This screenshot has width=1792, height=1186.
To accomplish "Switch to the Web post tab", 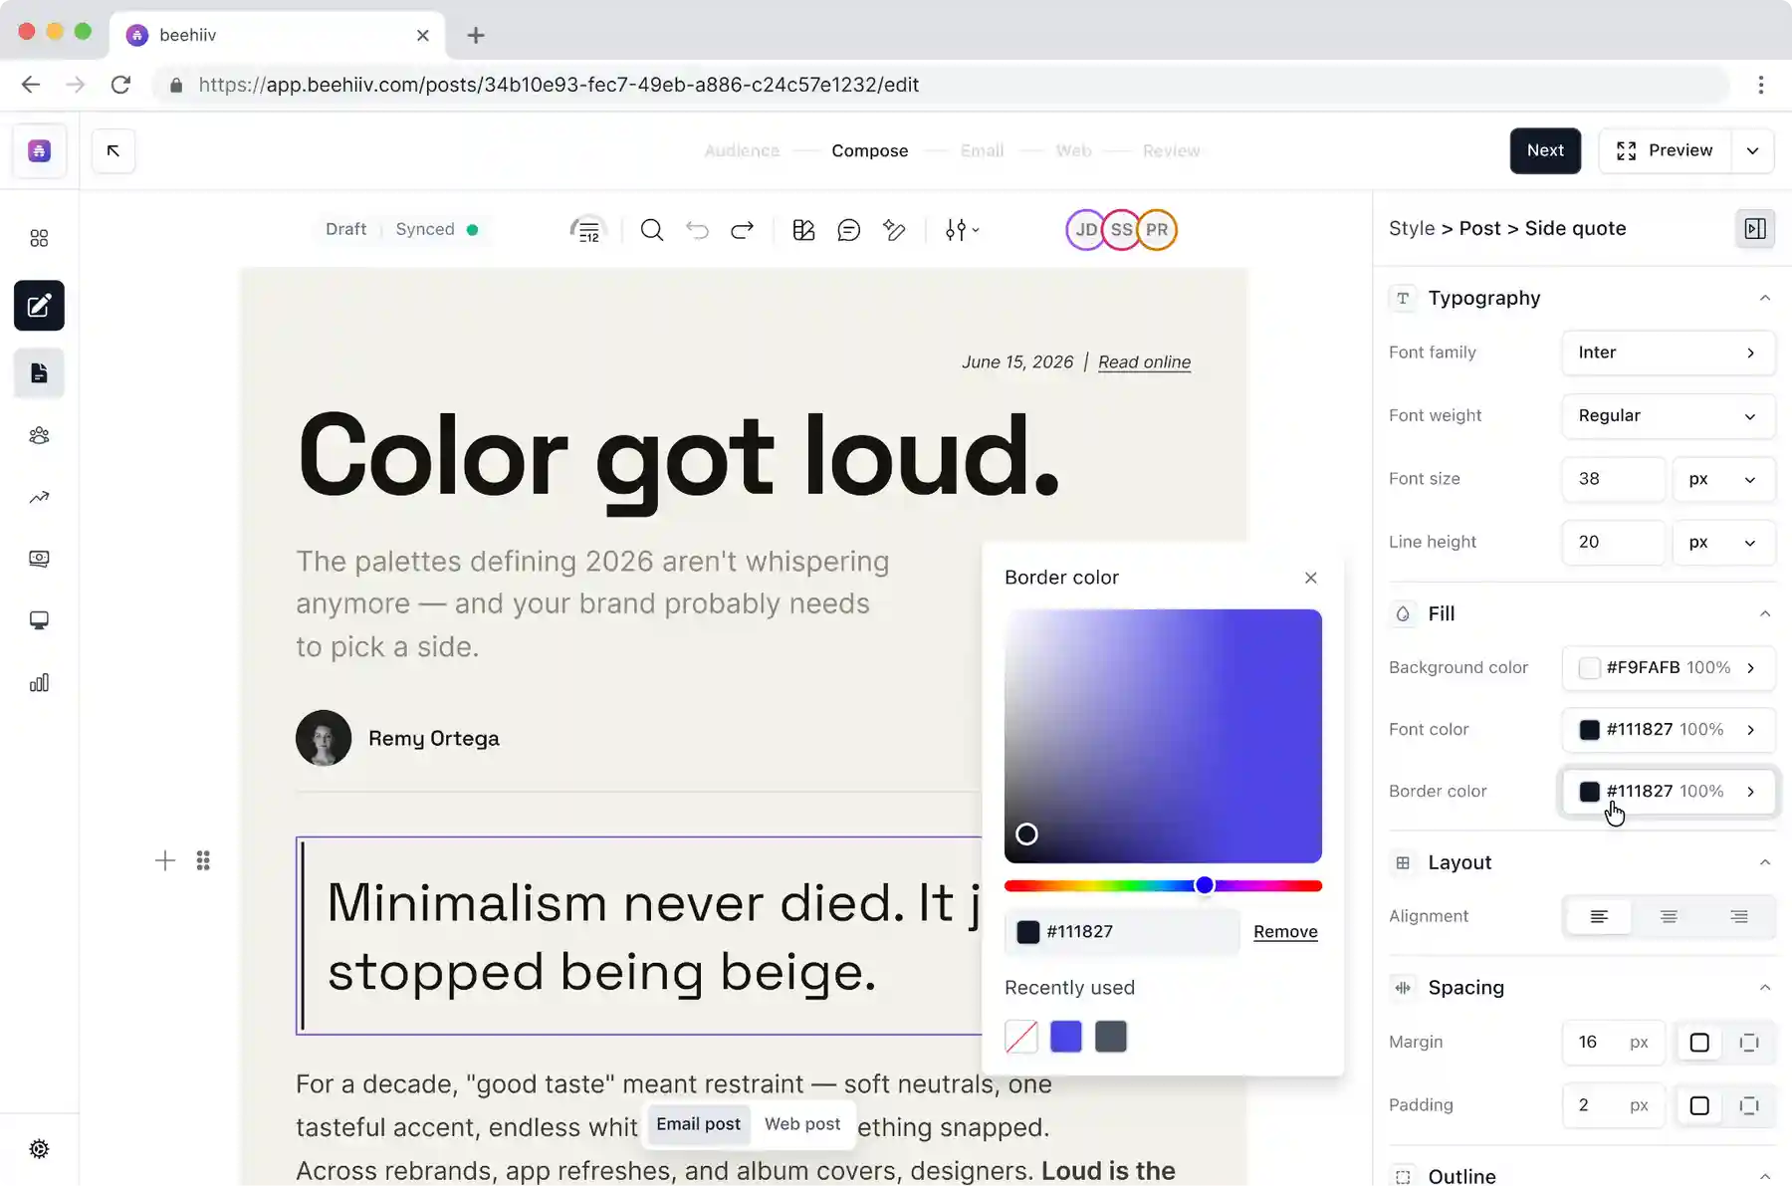I will [802, 1123].
